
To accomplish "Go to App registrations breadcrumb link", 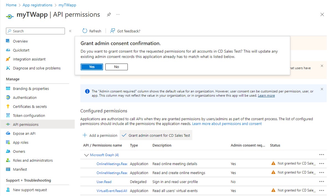I will click(x=37, y=5).
